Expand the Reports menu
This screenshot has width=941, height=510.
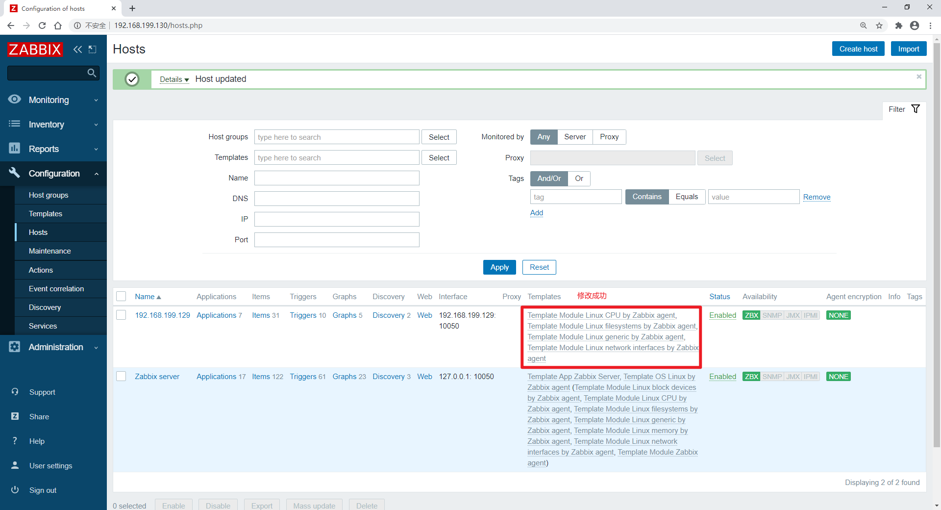click(53, 149)
